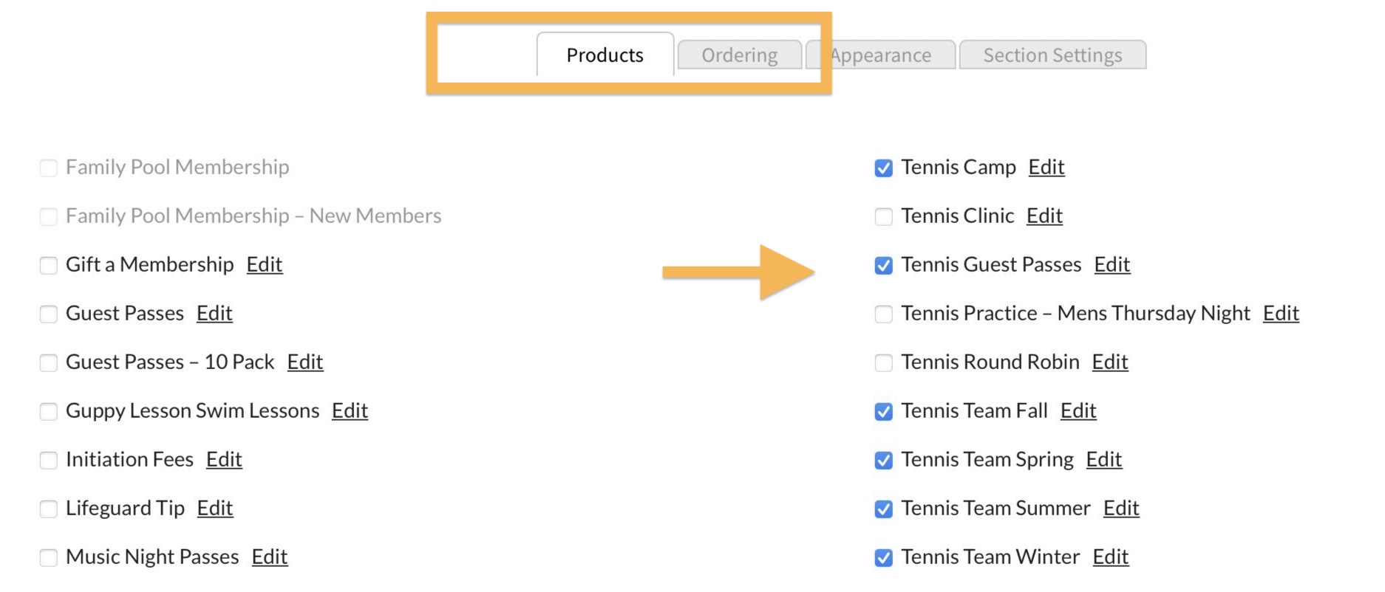
Task: Uncheck the Tennis Team Fall checkbox
Action: click(883, 412)
